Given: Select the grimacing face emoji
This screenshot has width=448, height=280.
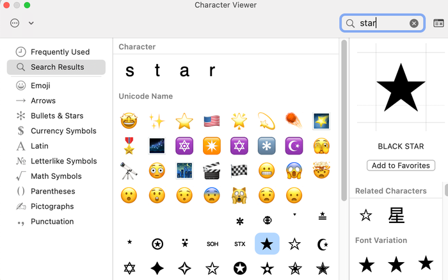Looking at the screenshot, I should tap(267, 170).
